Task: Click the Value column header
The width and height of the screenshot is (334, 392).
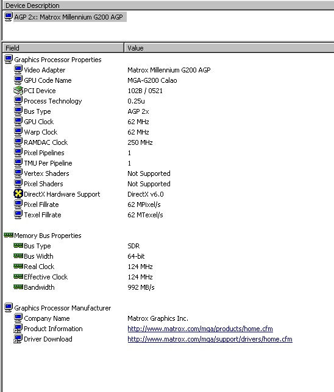Action: point(229,47)
